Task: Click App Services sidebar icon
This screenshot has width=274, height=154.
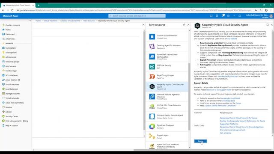Action: tap(3, 66)
